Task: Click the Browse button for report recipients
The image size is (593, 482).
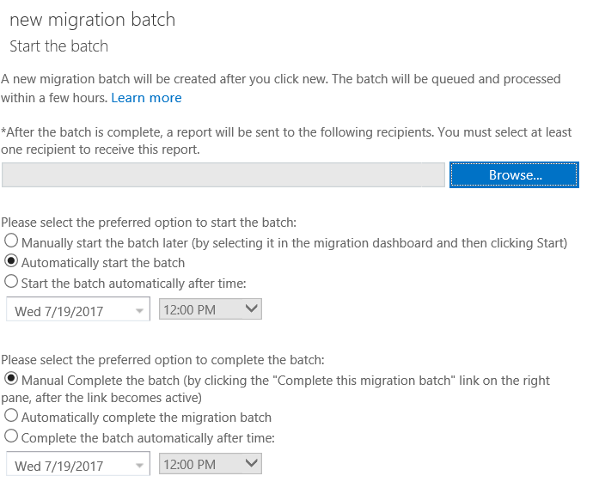Action: click(x=514, y=174)
